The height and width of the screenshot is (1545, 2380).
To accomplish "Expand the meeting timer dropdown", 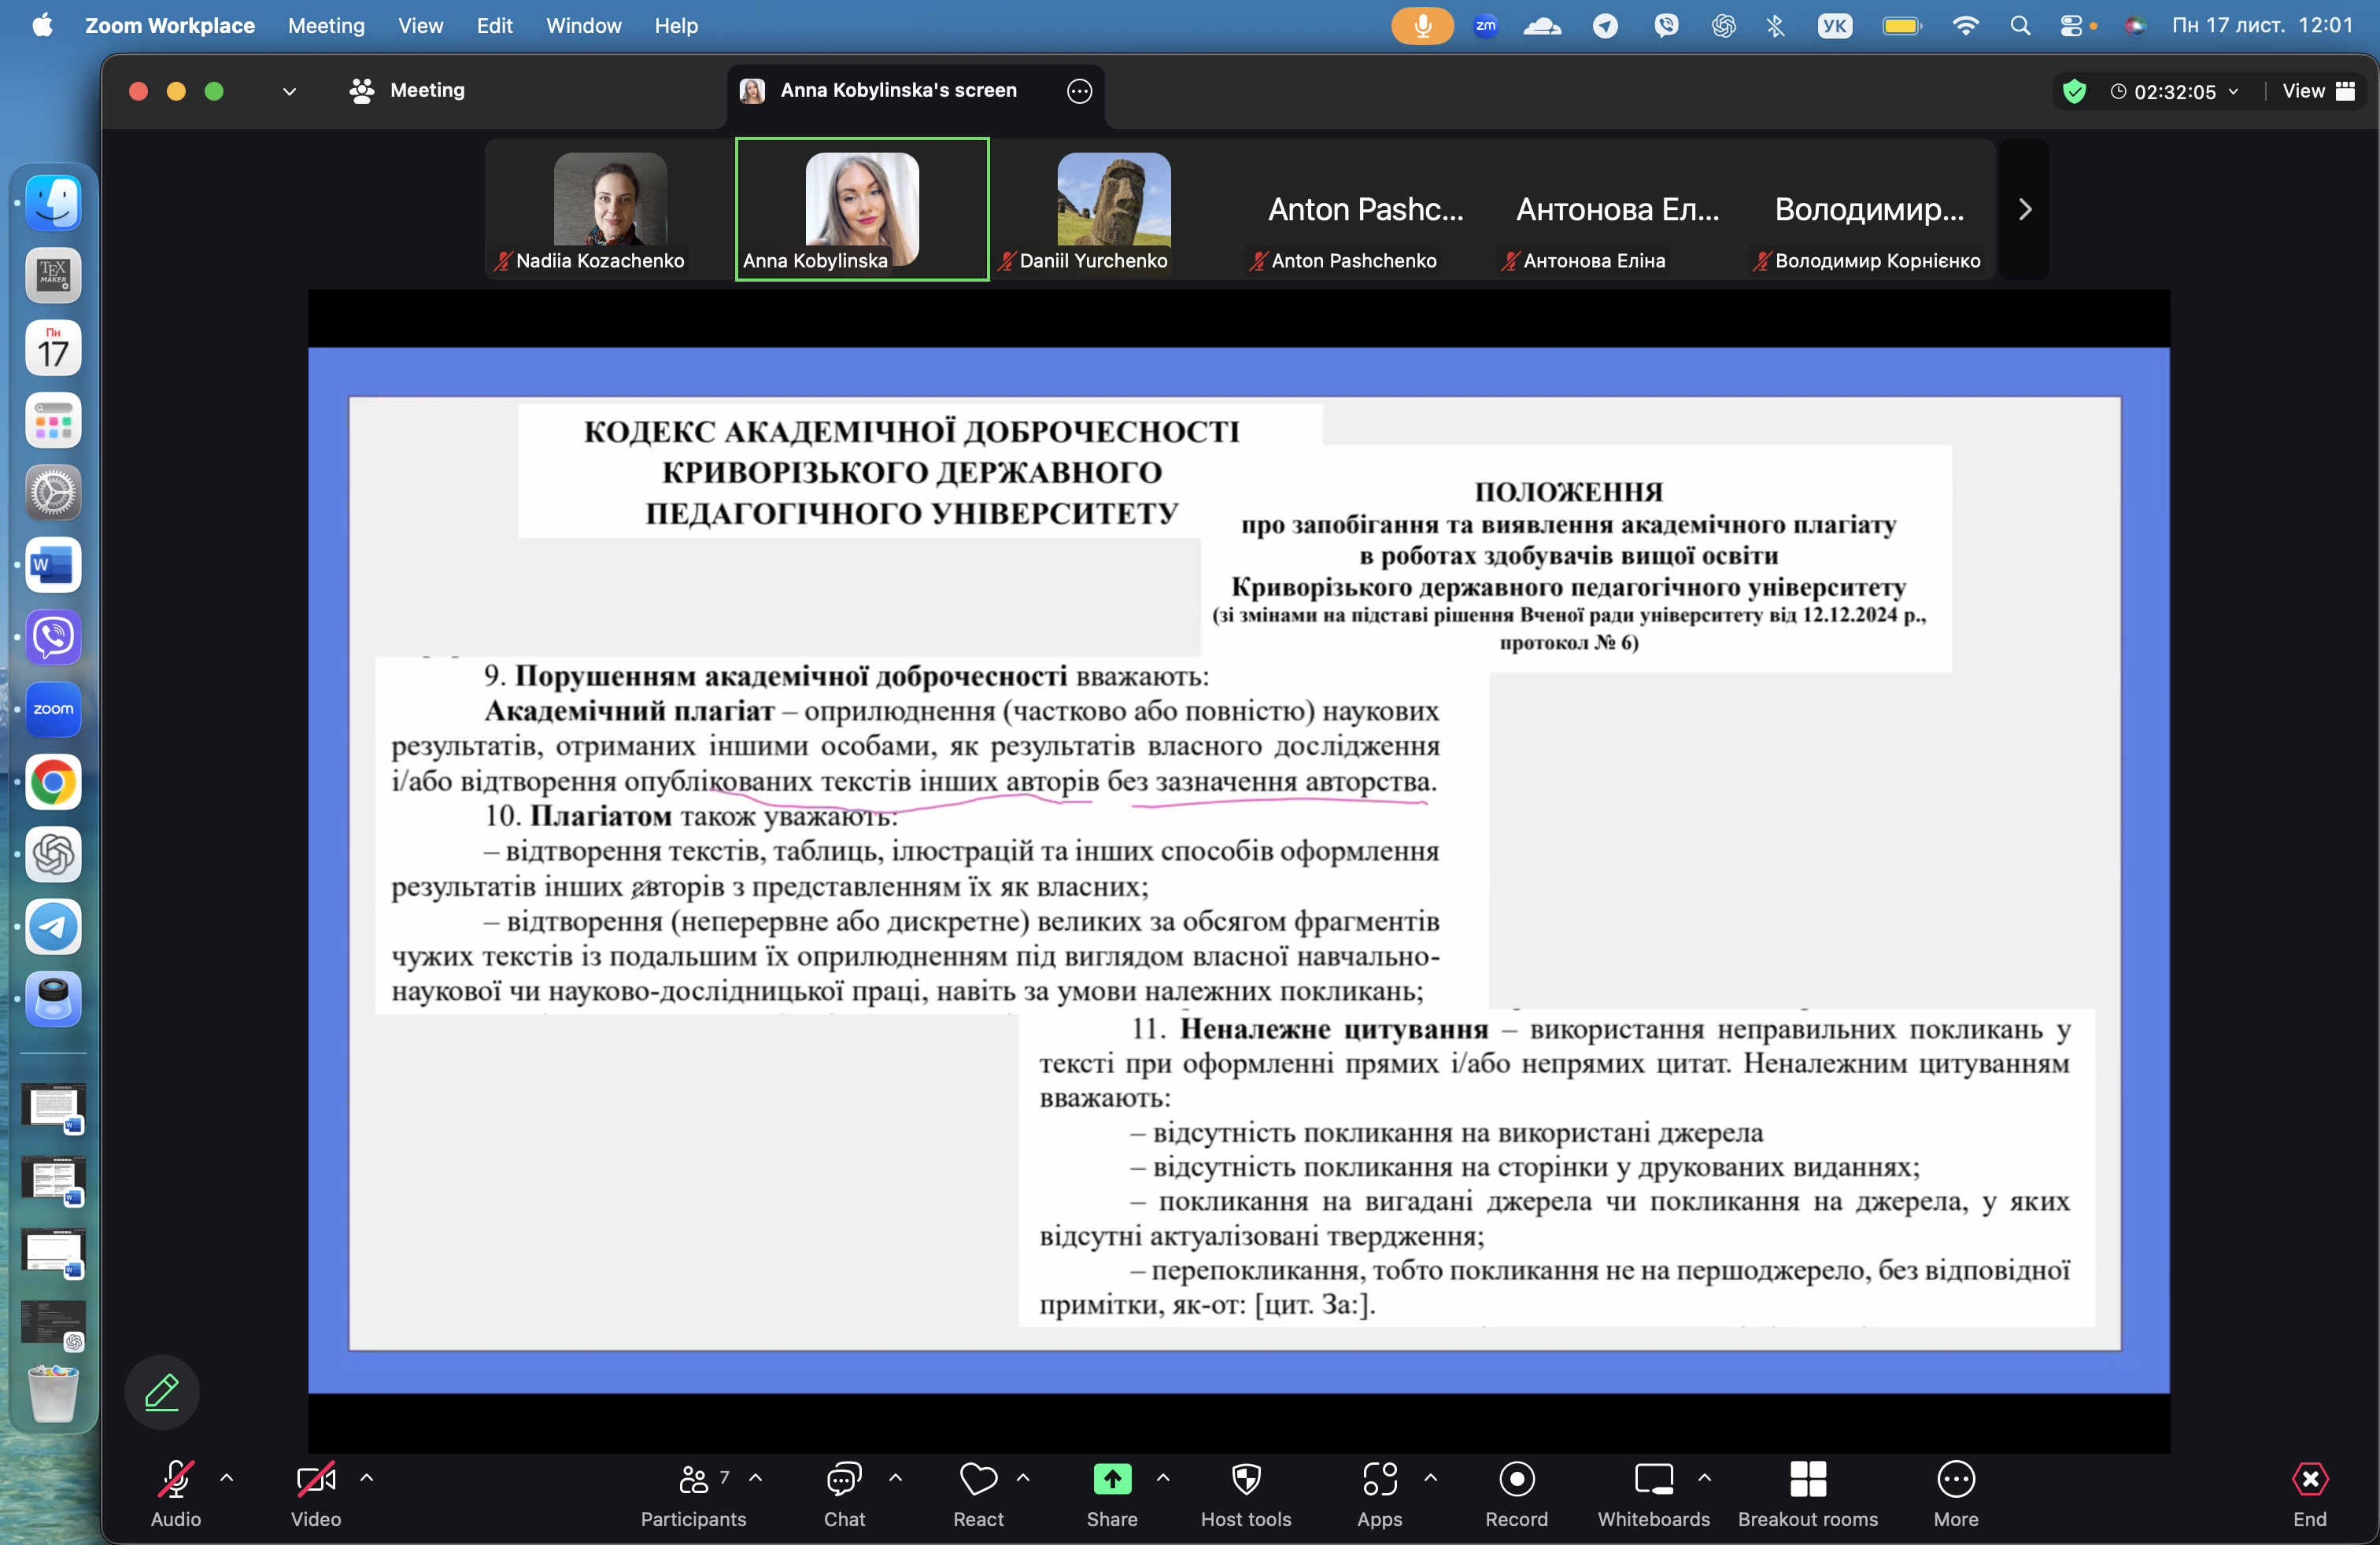I will [2233, 91].
